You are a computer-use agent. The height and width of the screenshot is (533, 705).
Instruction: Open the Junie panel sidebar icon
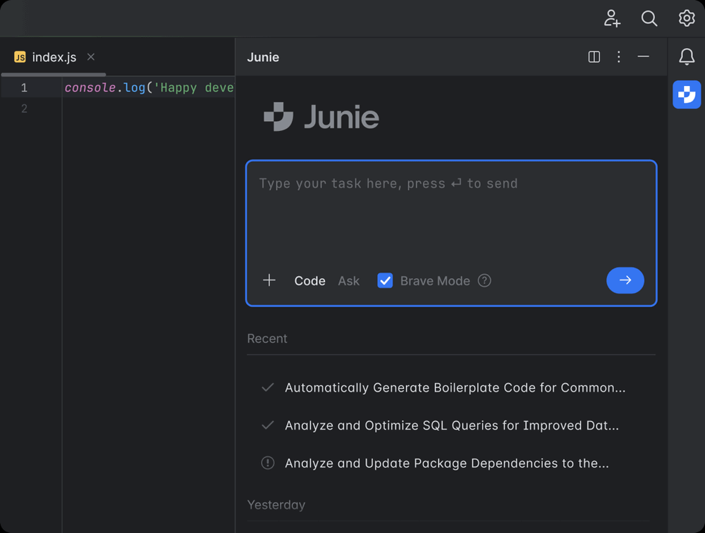tap(687, 94)
